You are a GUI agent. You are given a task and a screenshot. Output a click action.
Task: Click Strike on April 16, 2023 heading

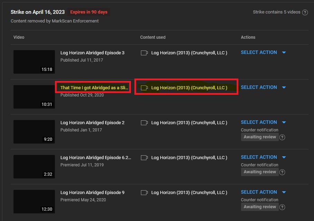(38, 12)
